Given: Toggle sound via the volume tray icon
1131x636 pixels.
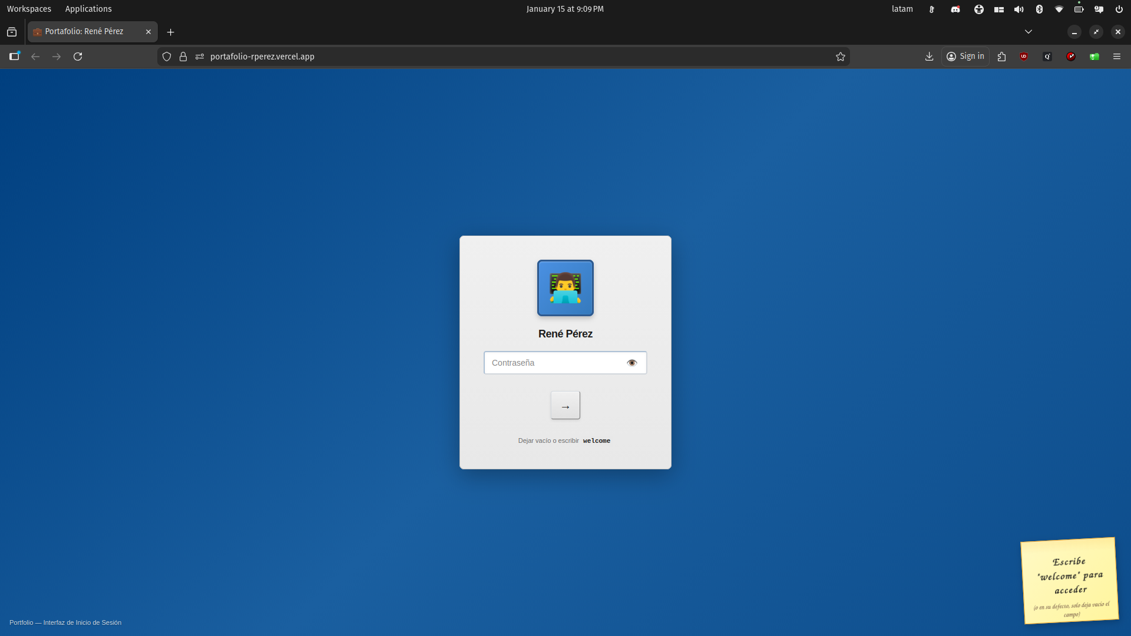Looking at the screenshot, I should [1019, 9].
